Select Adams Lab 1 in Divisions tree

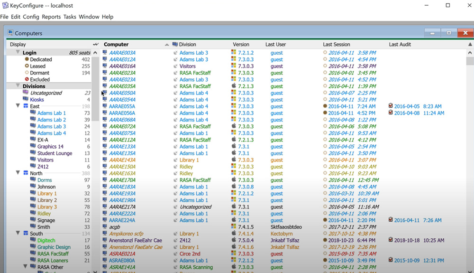point(51,113)
